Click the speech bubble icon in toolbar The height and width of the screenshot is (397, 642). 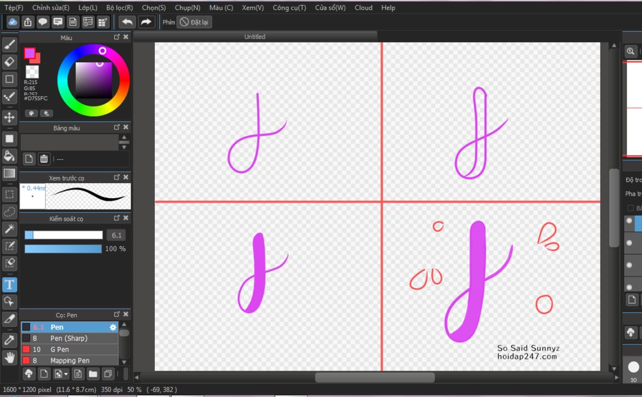click(x=43, y=22)
